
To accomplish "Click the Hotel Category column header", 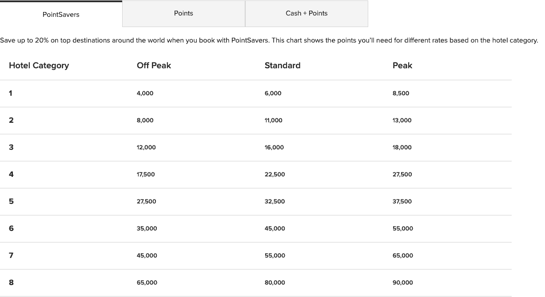I will [39, 65].
